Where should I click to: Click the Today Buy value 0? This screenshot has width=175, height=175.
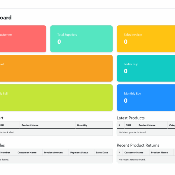click(125, 71)
